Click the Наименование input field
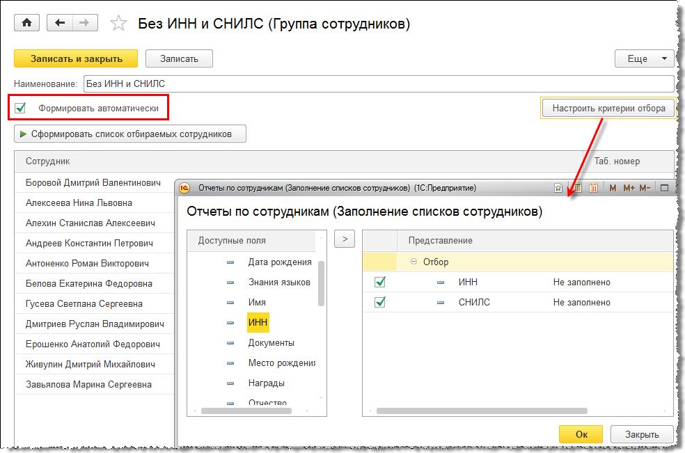This screenshot has width=685, height=453. pyautogui.click(x=379, y=84)
